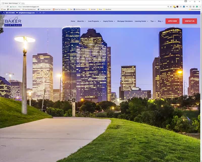The width and height of the screenshot is (202, 162).
Task: Call the phone number in top bar
Action: [9, 13]
